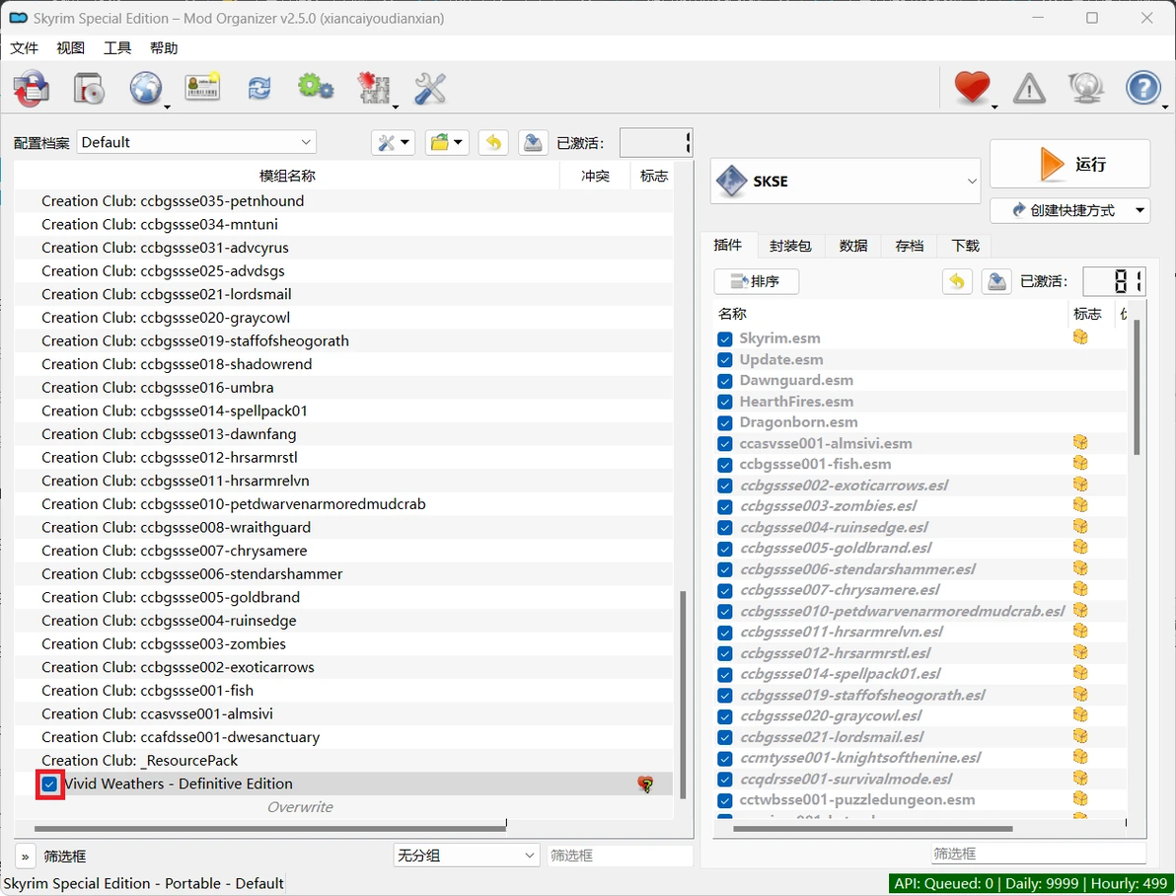Open the blue help question mark icon
The image size is (1176, 896).
(1143, 88)
